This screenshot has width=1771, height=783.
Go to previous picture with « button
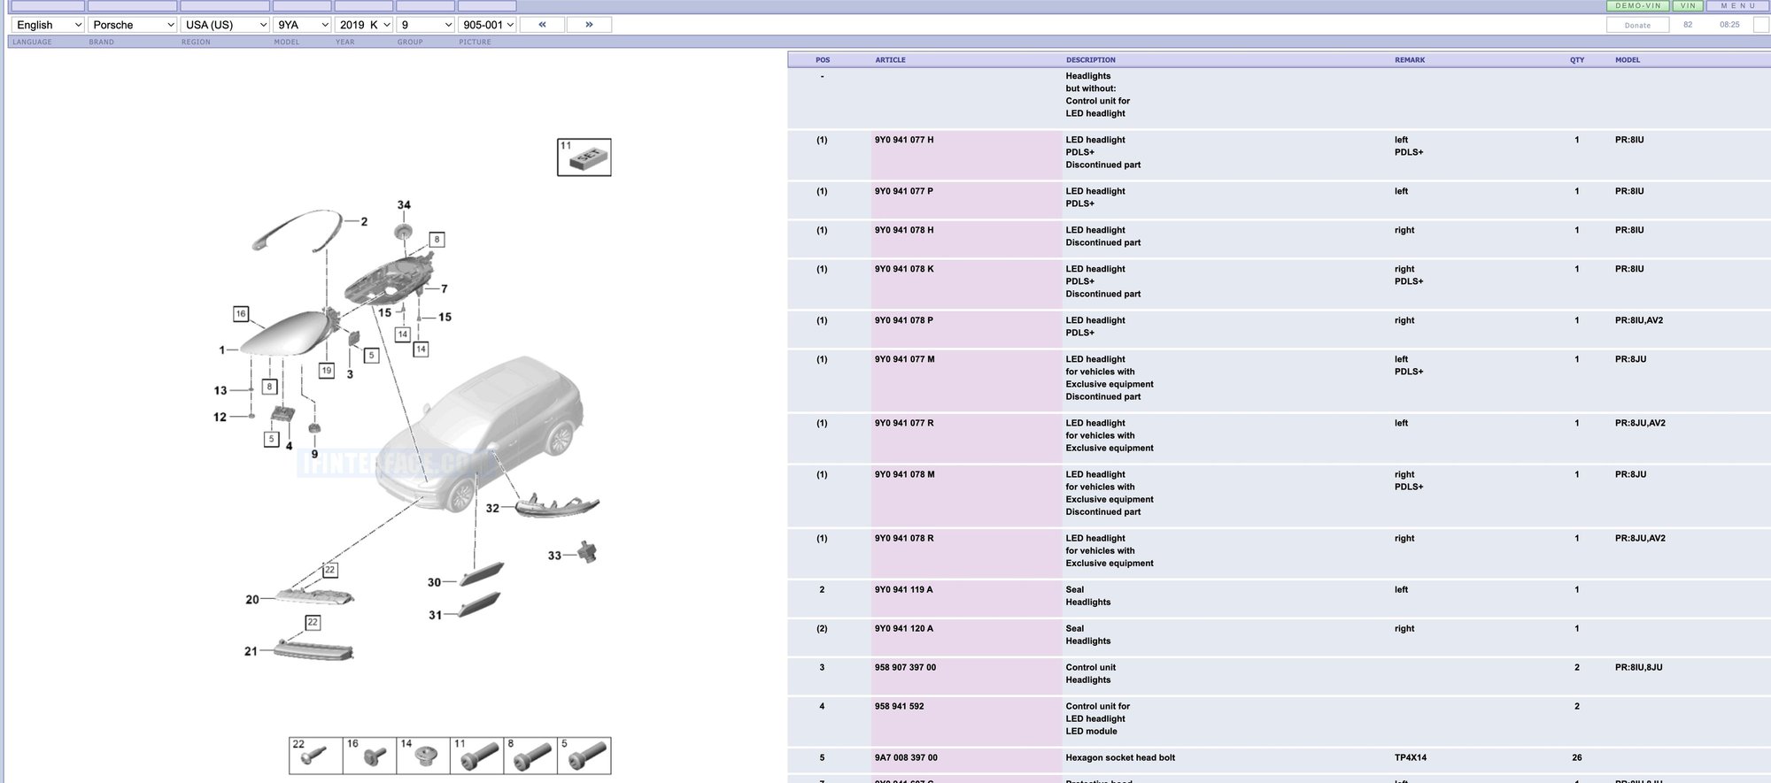[542, 25]
